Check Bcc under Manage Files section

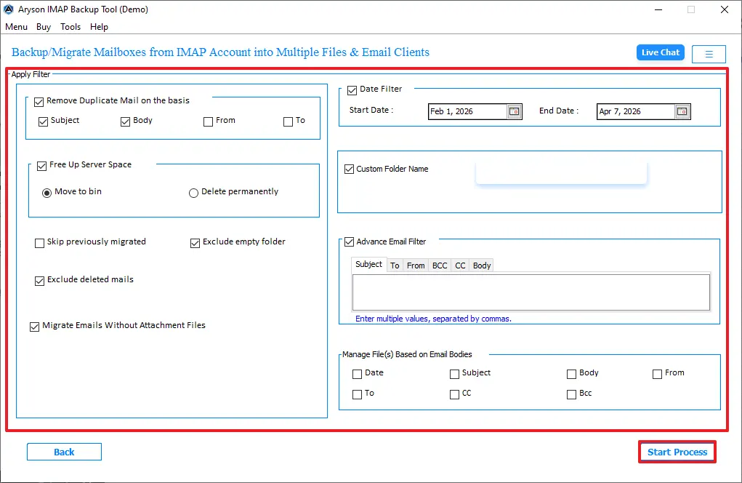[572, 394]
